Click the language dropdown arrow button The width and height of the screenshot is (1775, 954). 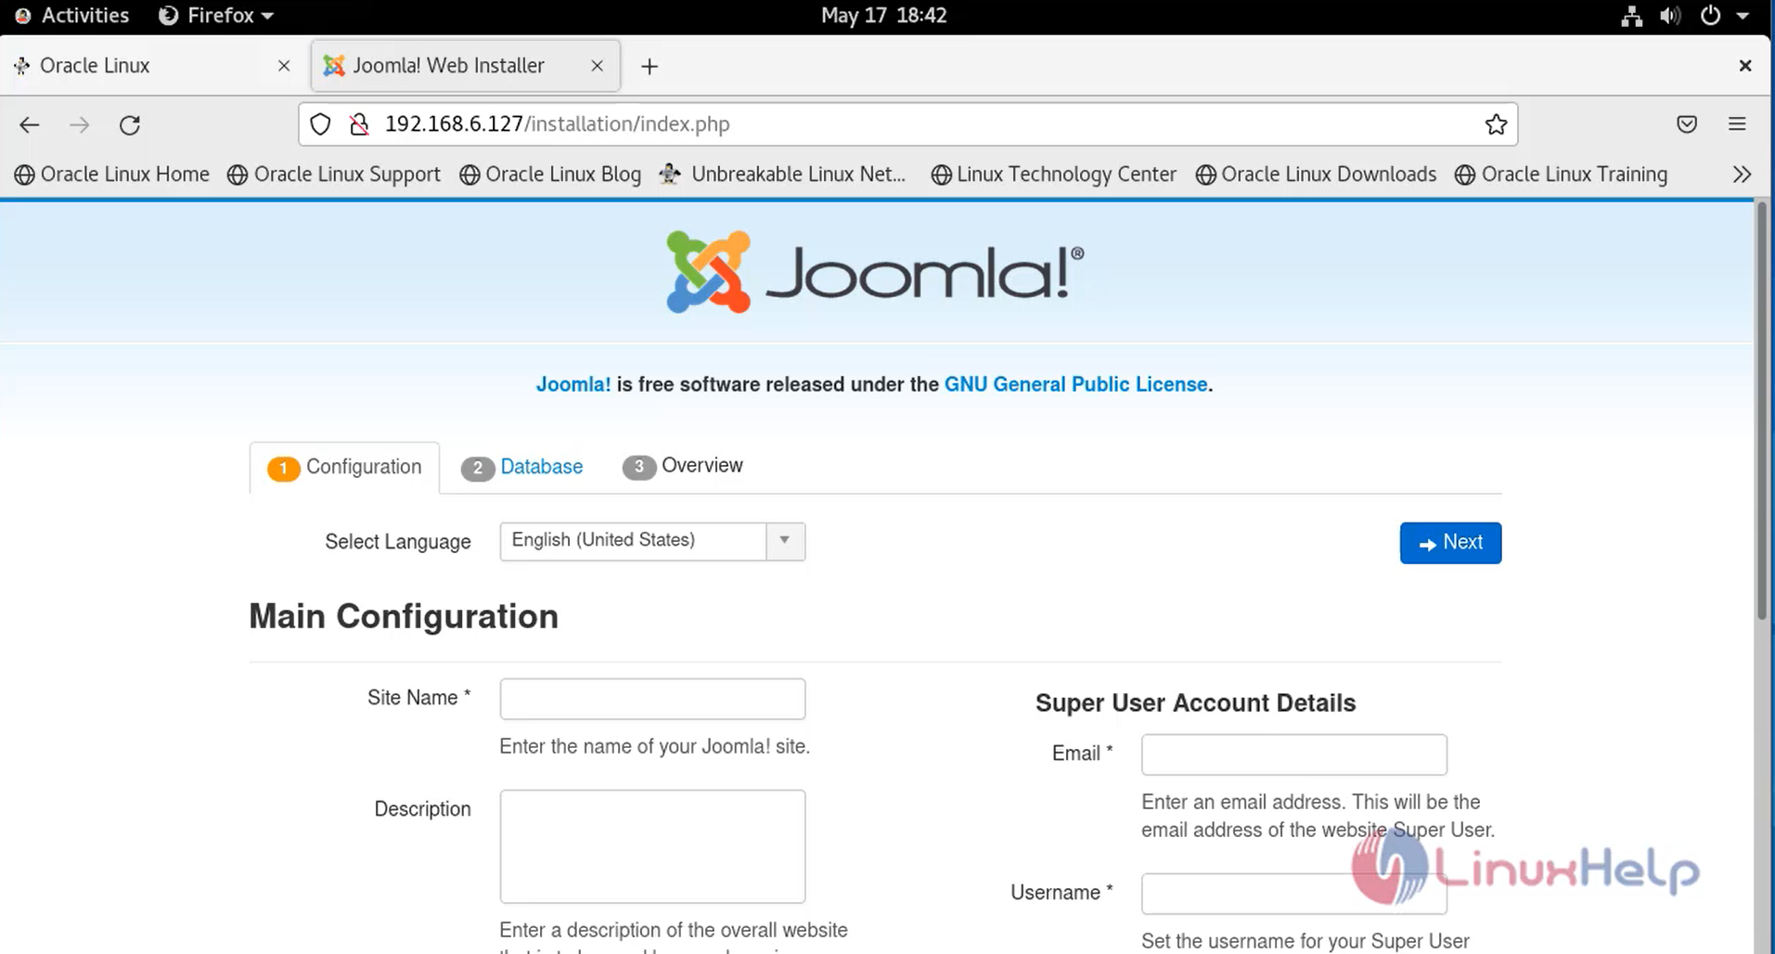tap(785, 541)
